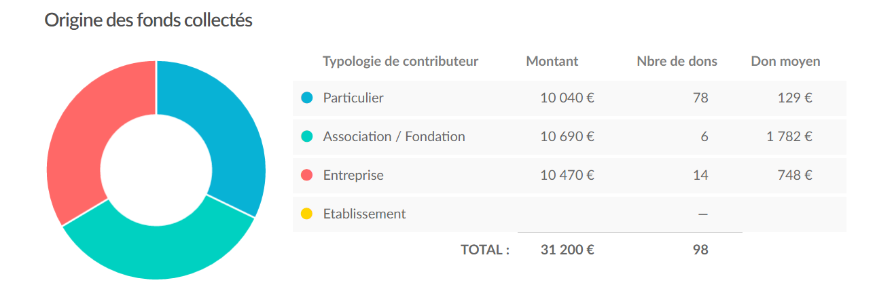Screen dimensions: 894x308
Task: Click the 1 782 € average donation value
Action: click(789, 137)
